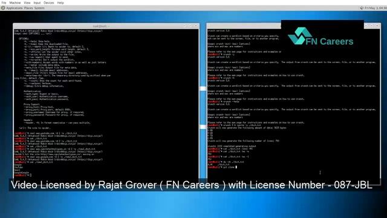This screenshot has width=387, height=218.
Task: Click the 'number of lines: 750' line
Action: pyautogui.click(x=243, y=141)
